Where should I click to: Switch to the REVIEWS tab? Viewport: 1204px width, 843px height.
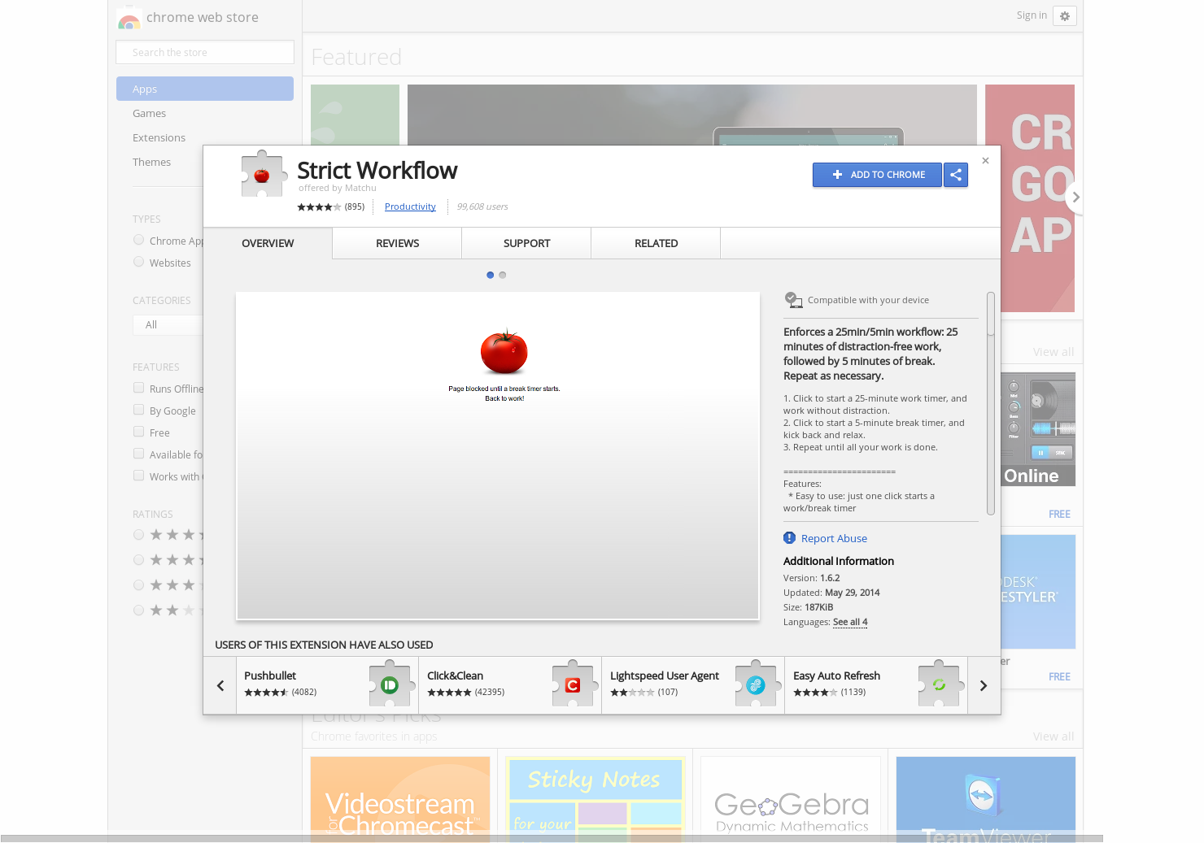pyautogui.click(x=397, y=243)
